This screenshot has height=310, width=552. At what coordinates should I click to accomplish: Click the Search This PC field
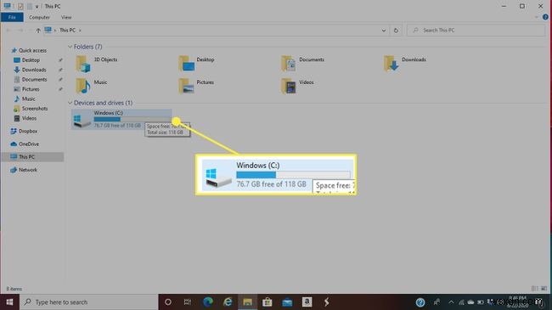476,31
